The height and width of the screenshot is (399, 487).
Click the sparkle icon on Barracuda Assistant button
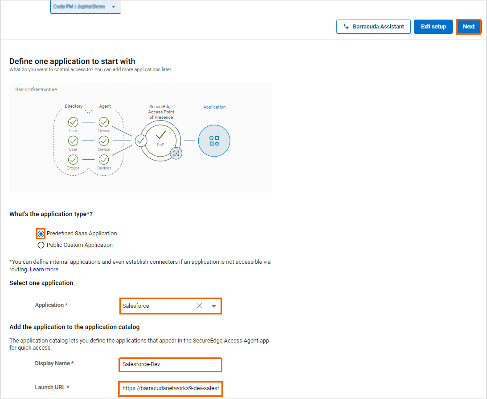(346, 27)
